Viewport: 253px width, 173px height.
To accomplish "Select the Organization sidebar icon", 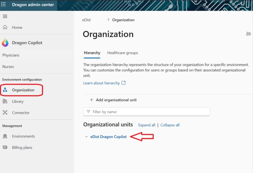I will [x=5, y=90].
